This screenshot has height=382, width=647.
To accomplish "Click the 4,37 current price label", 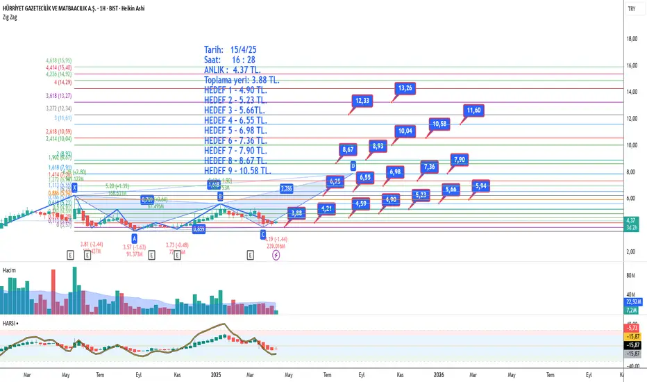I will pos(631,221).
